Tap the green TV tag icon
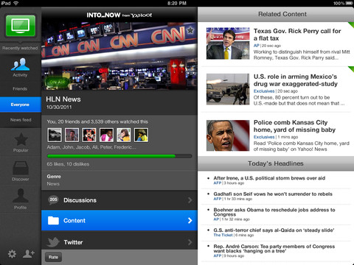 [x=21, y=26]
